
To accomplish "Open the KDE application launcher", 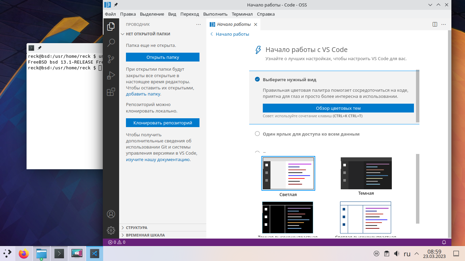I will (7, 254).
